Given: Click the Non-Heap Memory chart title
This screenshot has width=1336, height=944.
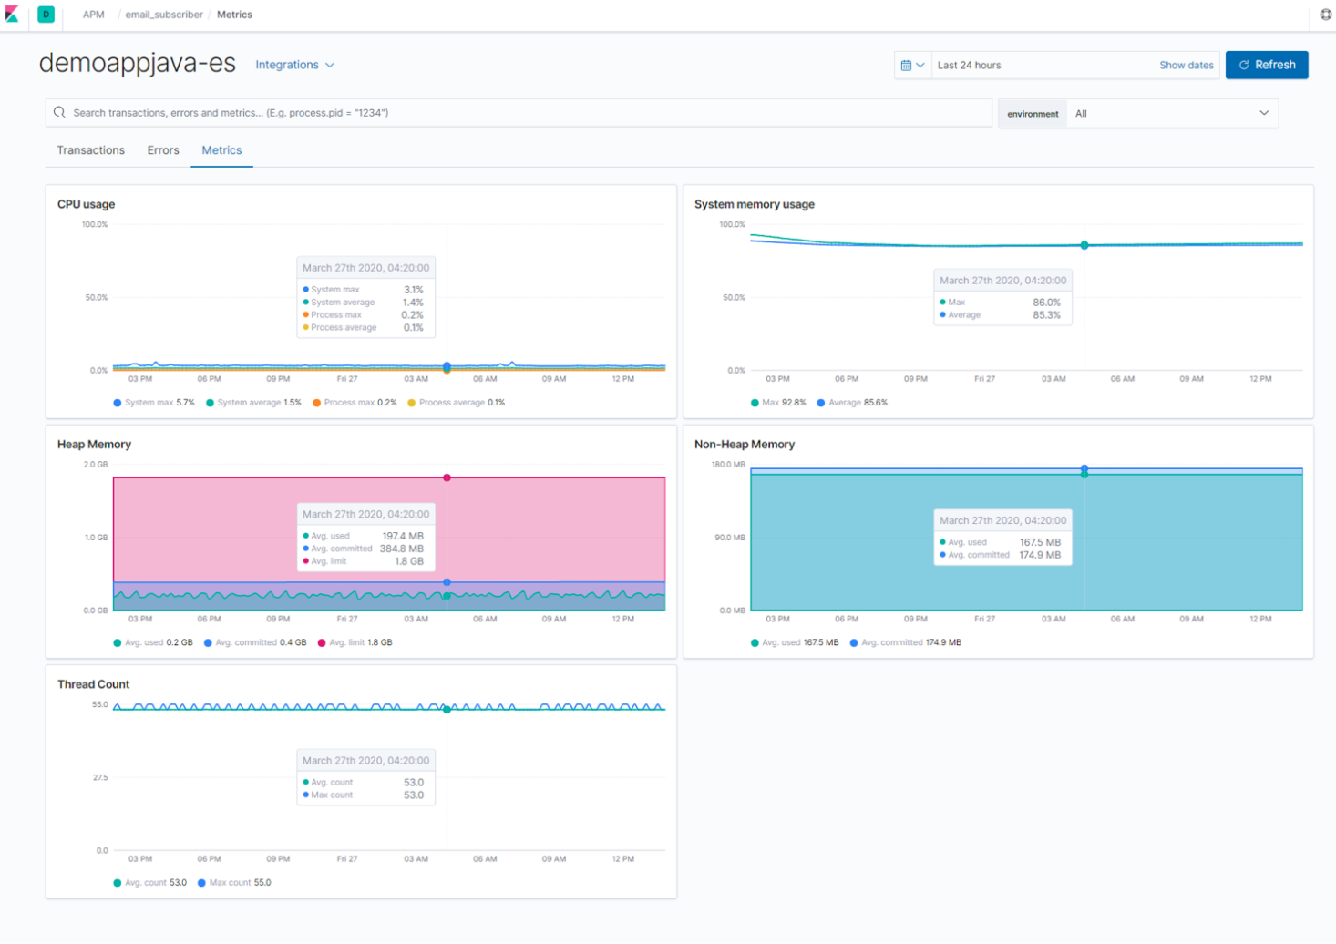Looking at the screenshot, I should point(745,444).
